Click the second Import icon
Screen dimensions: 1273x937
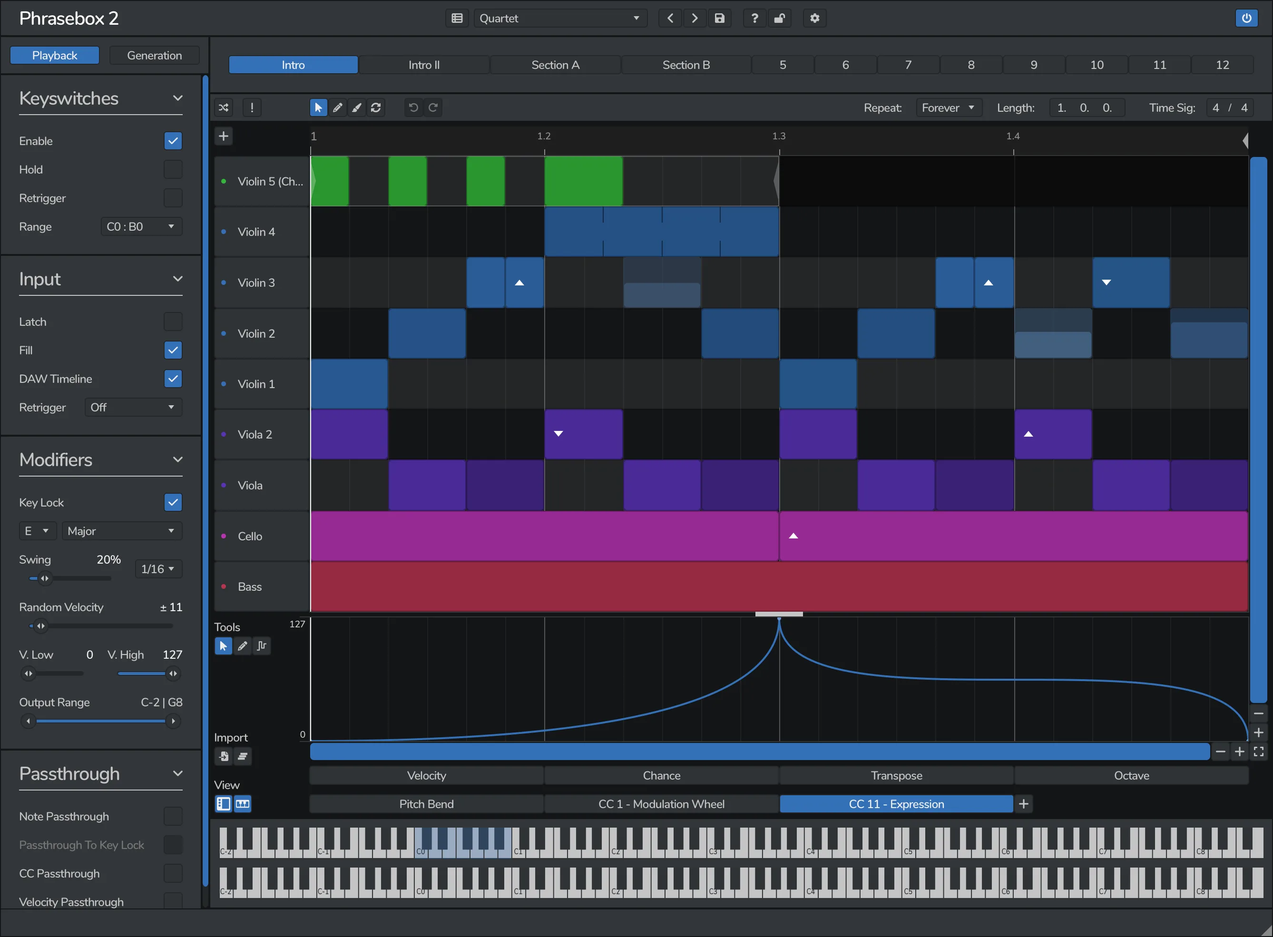pyautogui.click(x=242, y=756)
